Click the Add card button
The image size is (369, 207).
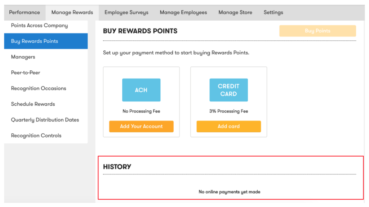click(228, 127)
